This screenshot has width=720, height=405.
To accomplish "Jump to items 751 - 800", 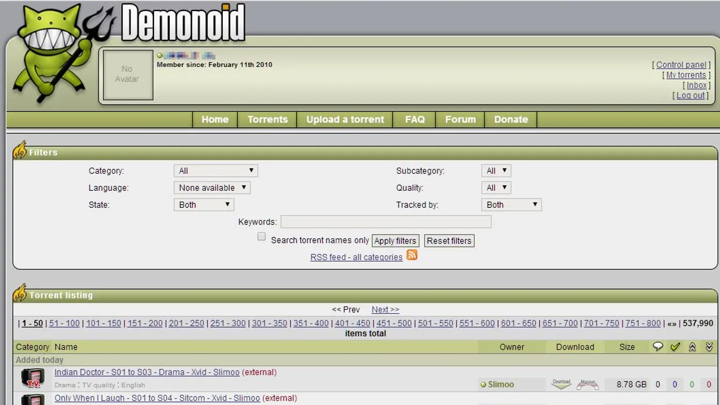I will click(x=643, y=323).
